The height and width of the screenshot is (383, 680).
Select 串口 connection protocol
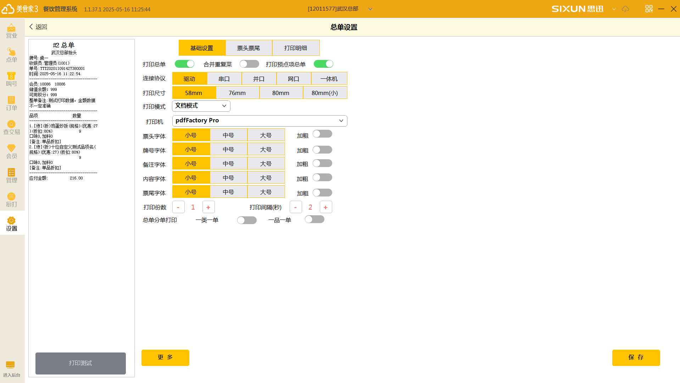[224, 78]
